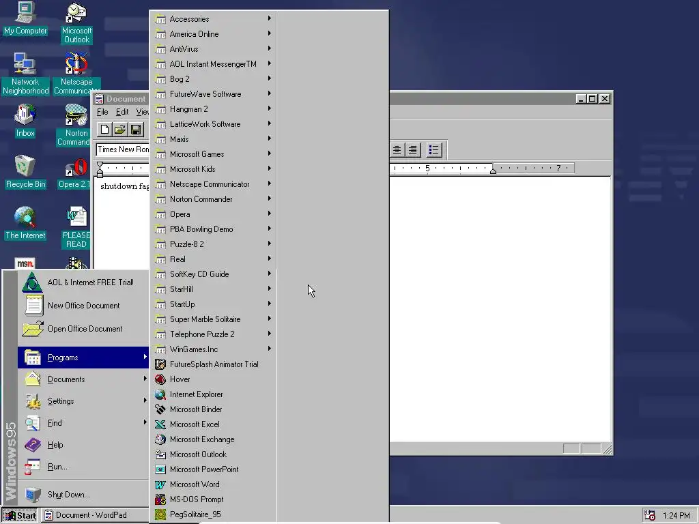This screenshot has width=699, height=524.
Task: Expand the StartUp program group
Action: tap(213, 304)
